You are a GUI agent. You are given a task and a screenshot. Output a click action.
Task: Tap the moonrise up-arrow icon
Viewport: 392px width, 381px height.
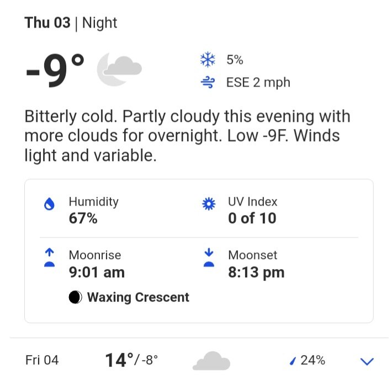pos(49,257)
